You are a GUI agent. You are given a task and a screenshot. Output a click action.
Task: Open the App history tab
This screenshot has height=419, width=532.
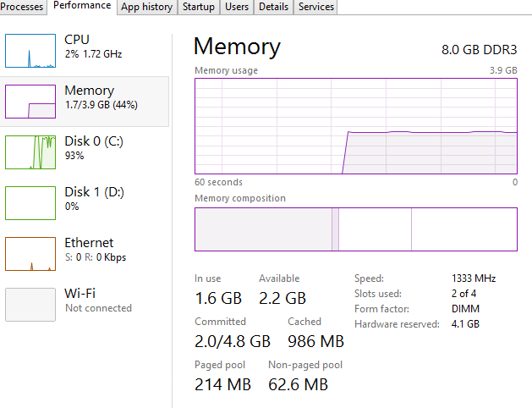click(x=146, y=7)
